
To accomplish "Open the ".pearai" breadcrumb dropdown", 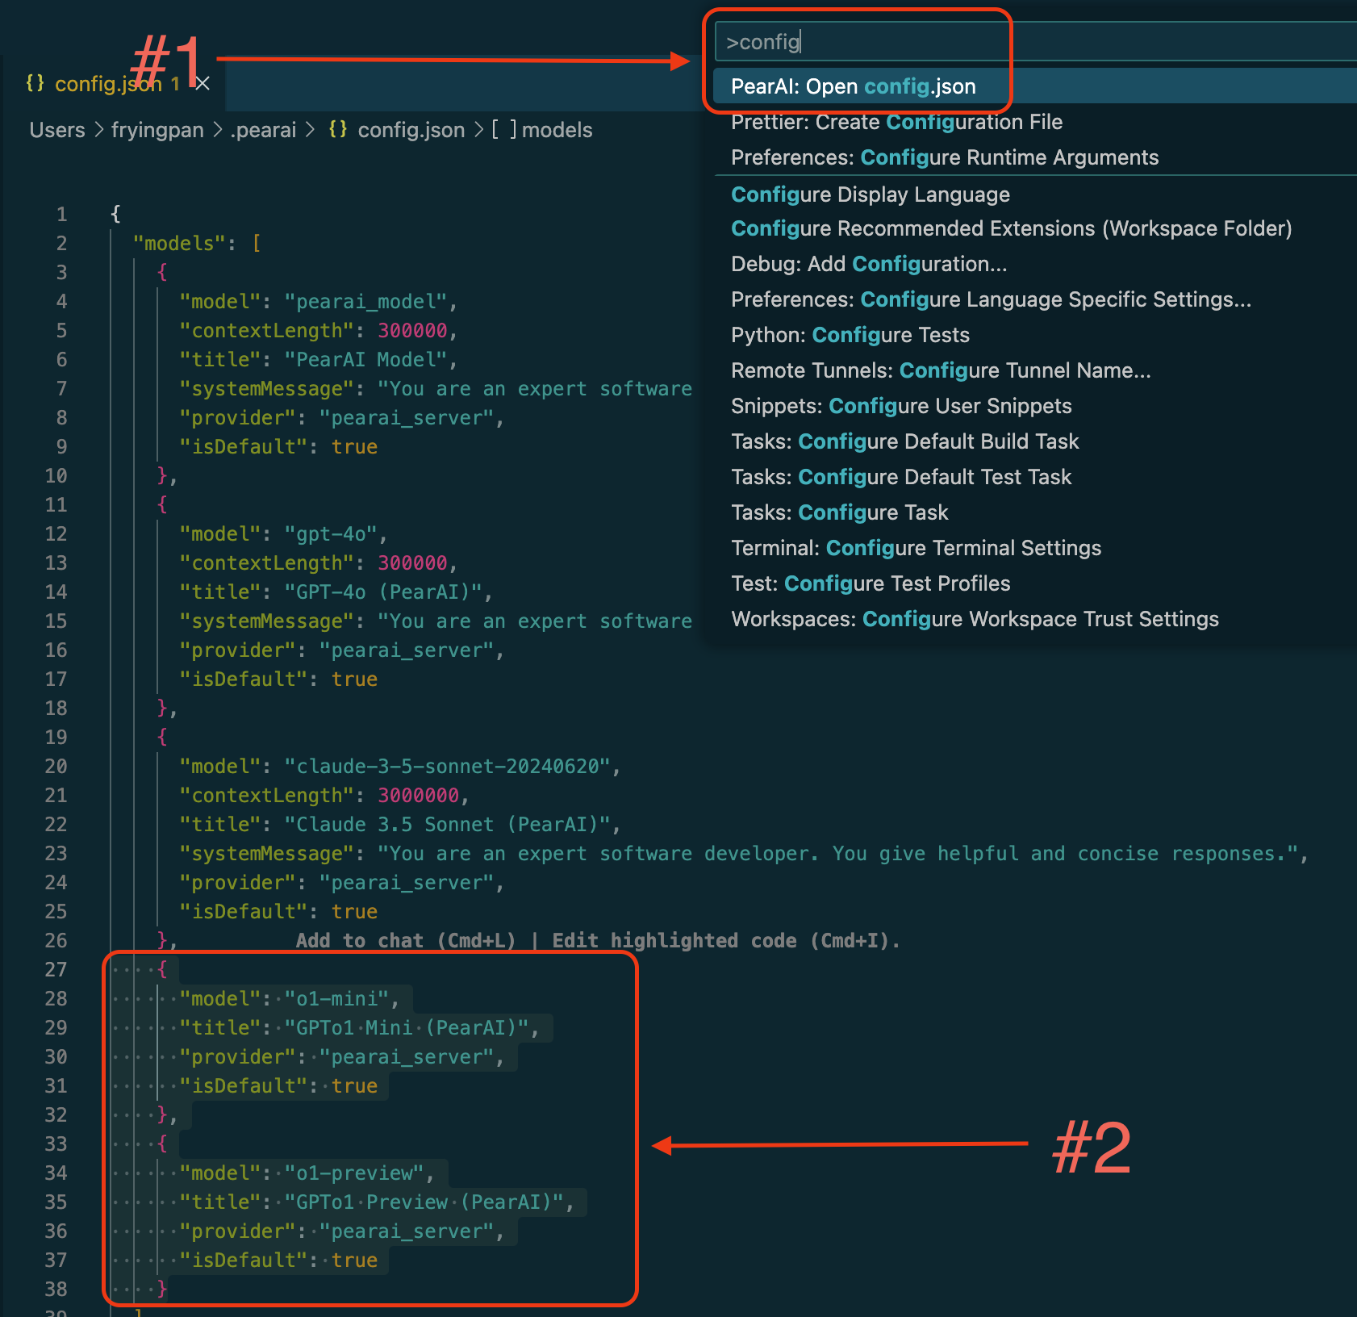I will [264, 129].
